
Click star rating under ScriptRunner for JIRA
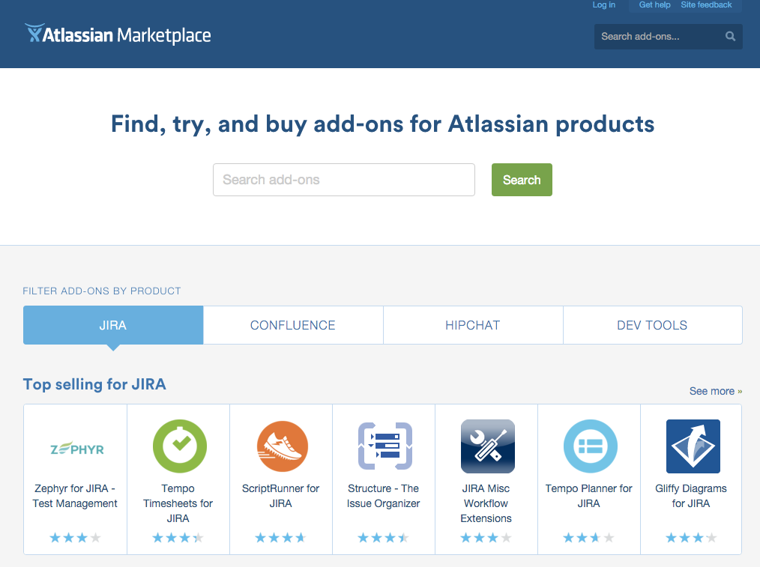pyautogui.click(x=280, y=538)
